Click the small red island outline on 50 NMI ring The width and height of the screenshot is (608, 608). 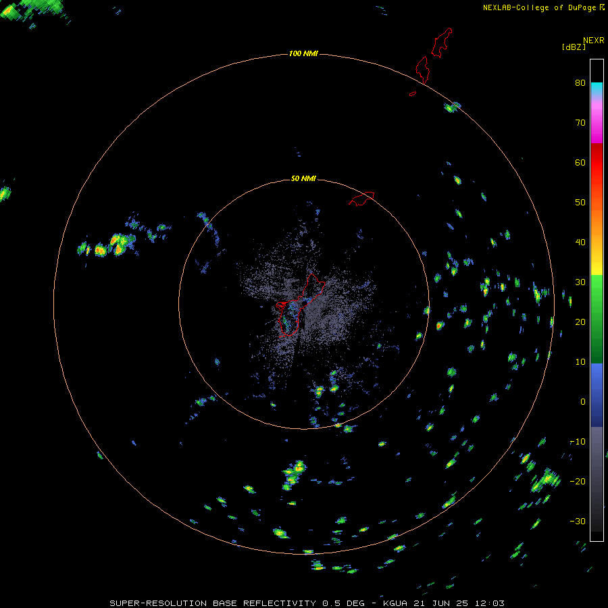coord(362,198)
